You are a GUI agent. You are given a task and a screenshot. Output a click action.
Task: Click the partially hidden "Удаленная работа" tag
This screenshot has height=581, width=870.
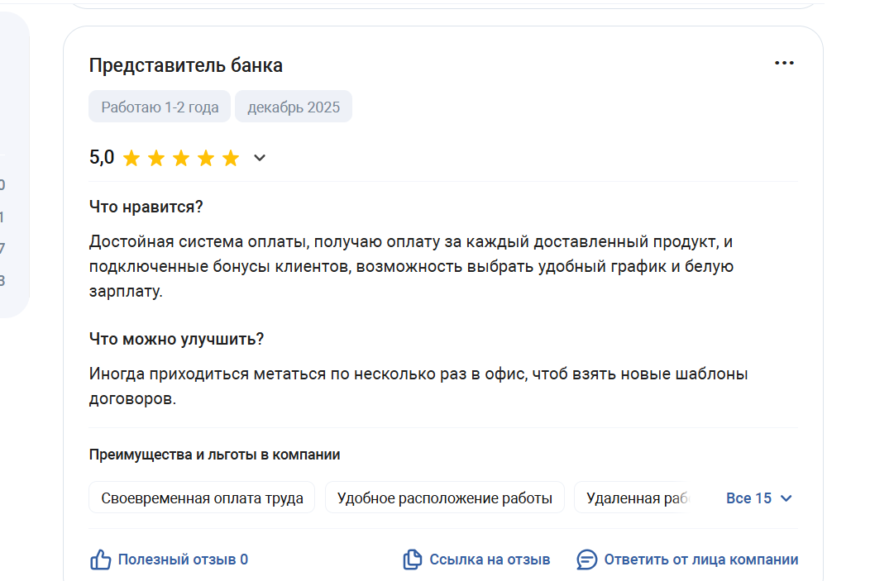pyautogui.click(x=633, y=498)
